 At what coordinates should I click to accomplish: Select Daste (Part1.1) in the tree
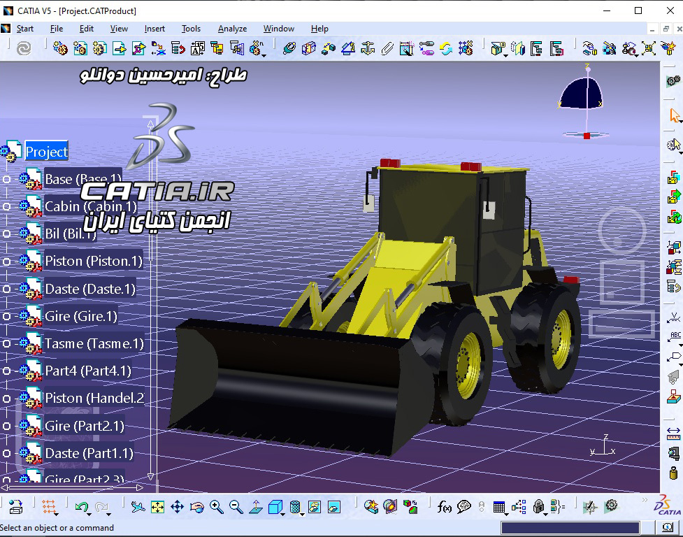click(89, 453)
